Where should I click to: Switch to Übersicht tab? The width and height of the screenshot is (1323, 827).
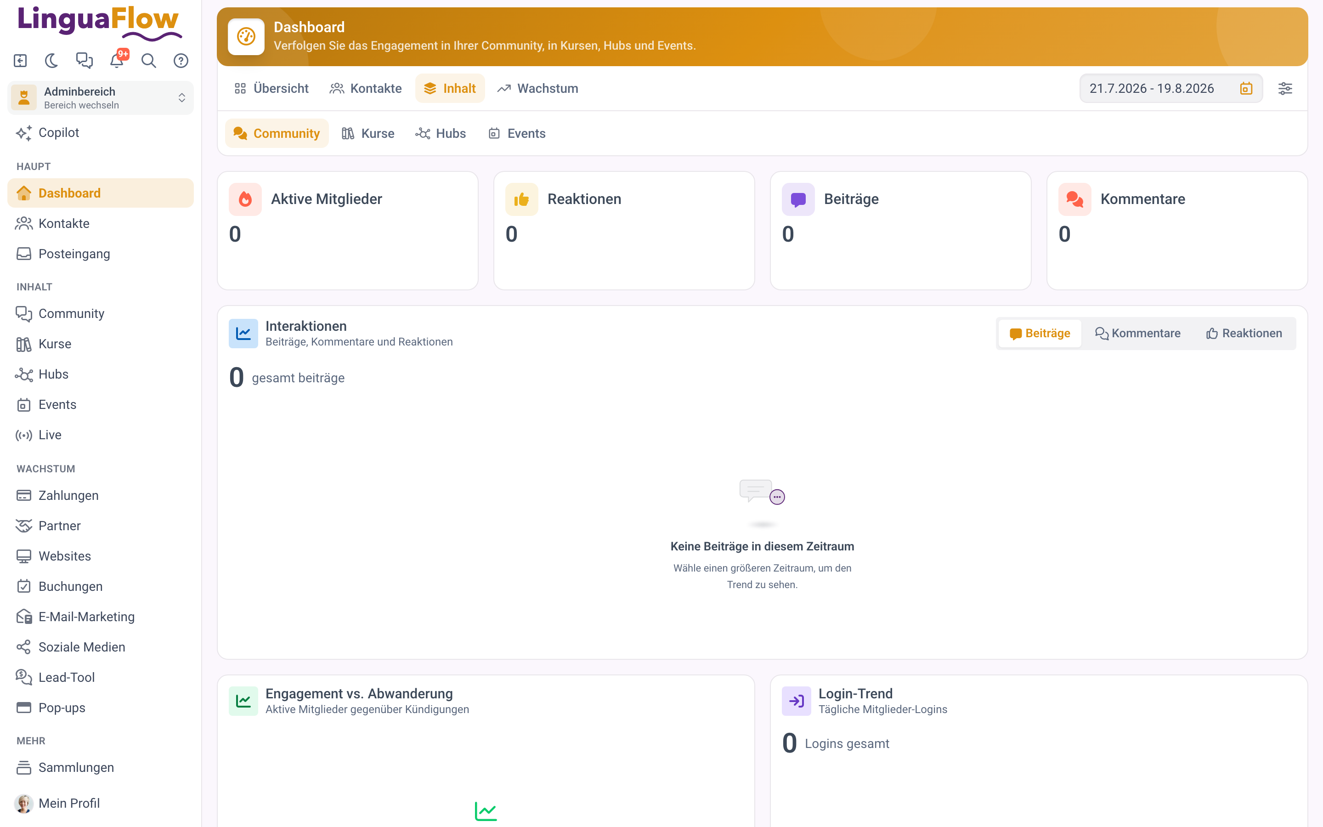(x=271, y=89)
